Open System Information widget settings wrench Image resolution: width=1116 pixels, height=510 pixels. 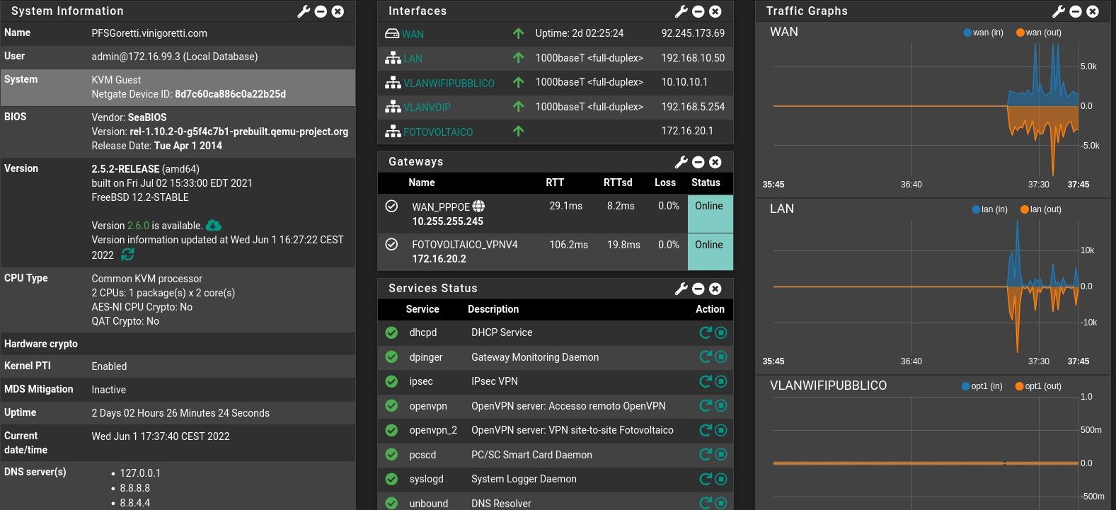[304, 11]
